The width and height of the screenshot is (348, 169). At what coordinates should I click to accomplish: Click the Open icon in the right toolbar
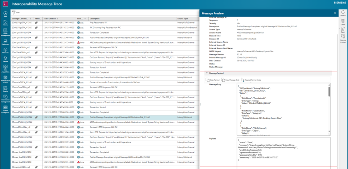coord(343,30)
